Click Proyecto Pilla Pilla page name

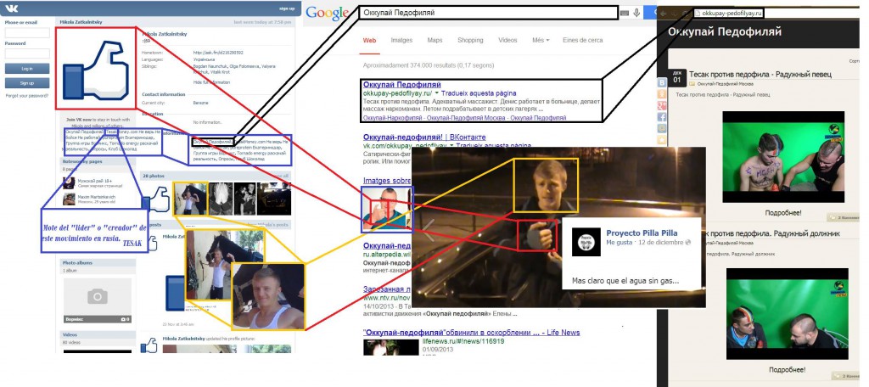[642, 233]
